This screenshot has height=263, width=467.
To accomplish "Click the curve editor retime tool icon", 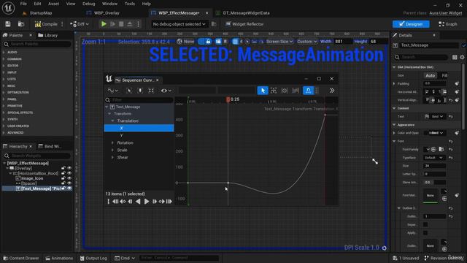I will pyautogui.click(x=285, y=91).
